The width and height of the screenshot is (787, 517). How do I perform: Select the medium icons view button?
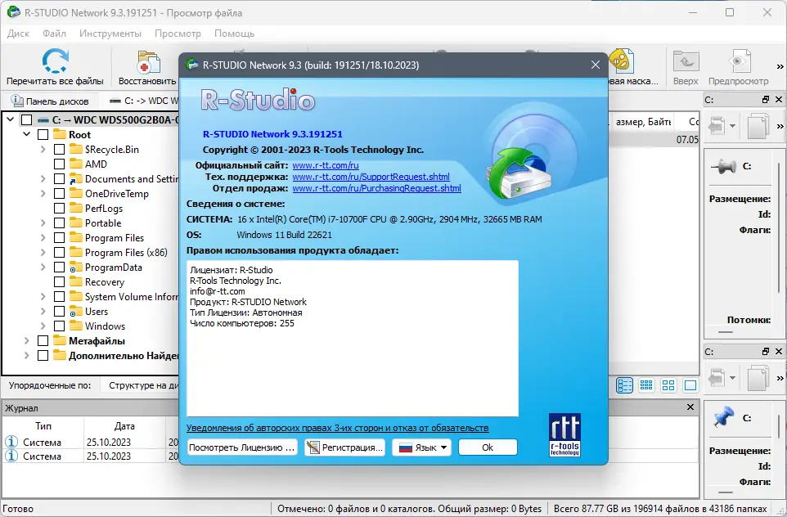(x=668, y=385)
